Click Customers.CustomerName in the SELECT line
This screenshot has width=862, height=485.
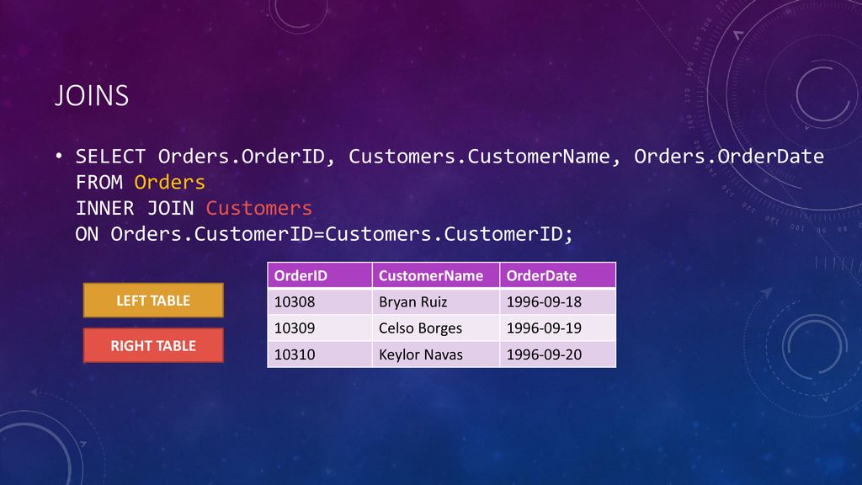coord(479,156)
